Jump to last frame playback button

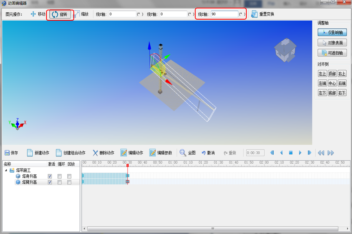click(x=309, y=153)
